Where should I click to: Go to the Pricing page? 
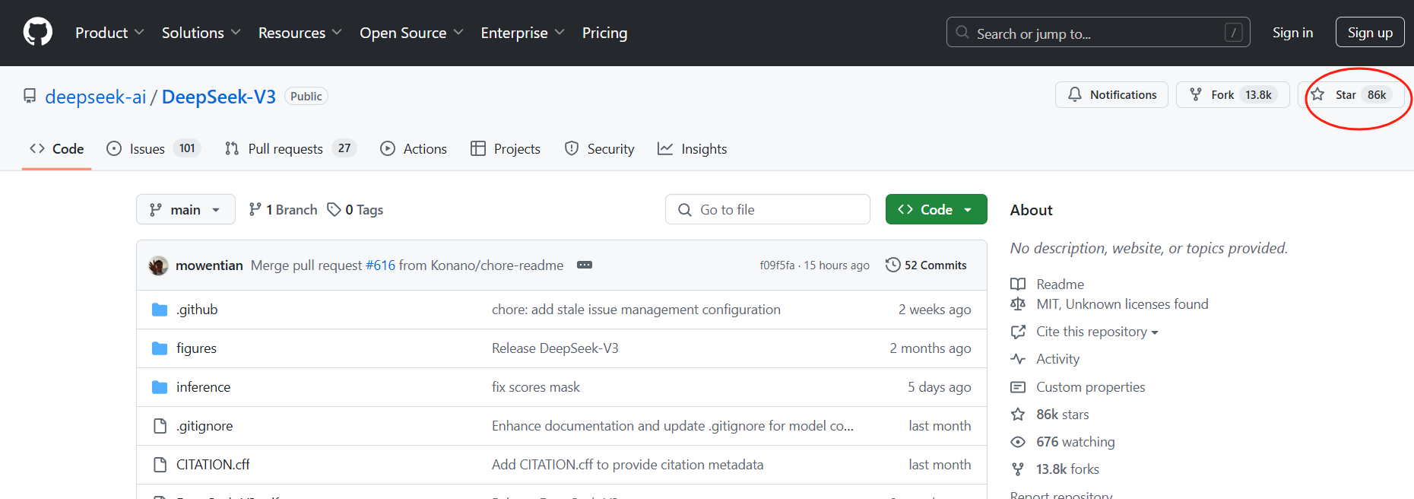pos(604,33)
